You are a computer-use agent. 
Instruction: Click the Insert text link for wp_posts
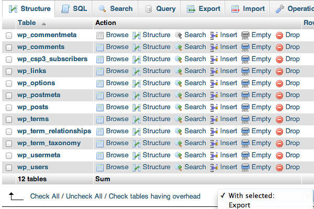[x=229, y=107]
